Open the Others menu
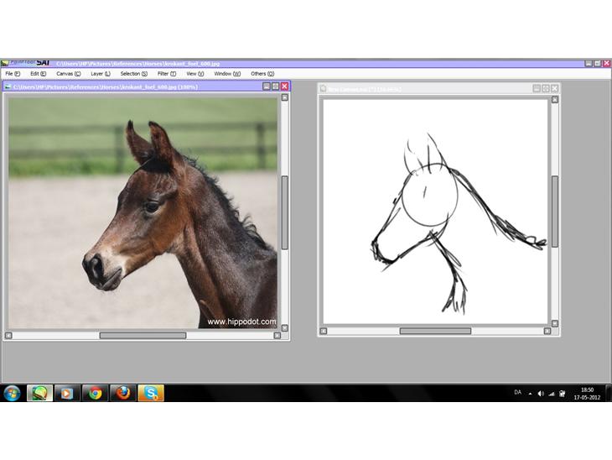 [x=262, y=74]
